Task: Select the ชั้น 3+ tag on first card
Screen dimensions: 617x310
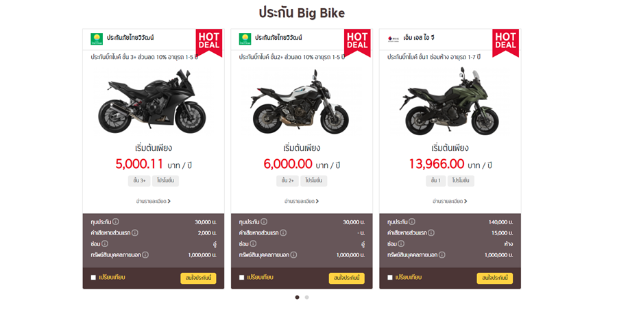Action: 139,181
